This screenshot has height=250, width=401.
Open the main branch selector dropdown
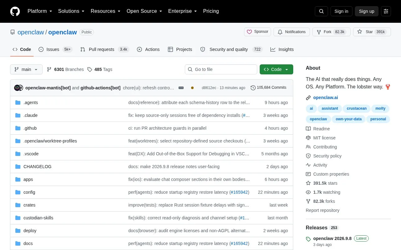click(x=26, y=69)
